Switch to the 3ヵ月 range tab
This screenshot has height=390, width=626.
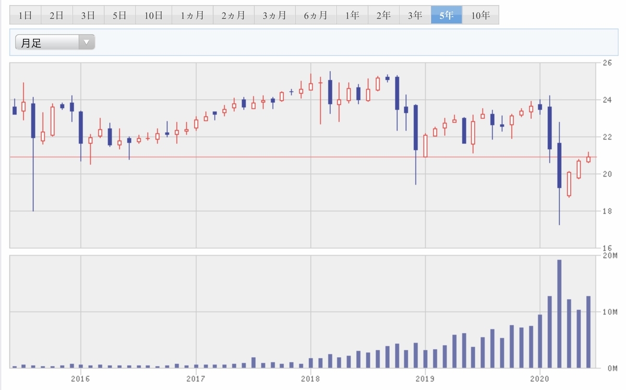pos(274,15)
